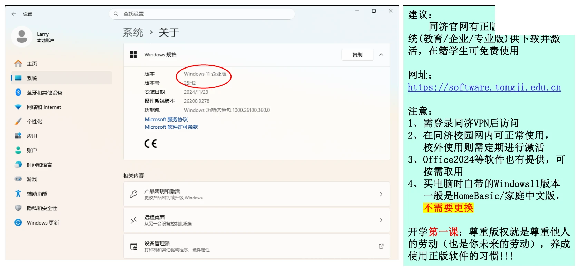Viewport: 580px width, 271px height.
Task: Click the highlighted 不需要更换 text
Action: coord(448,208)
